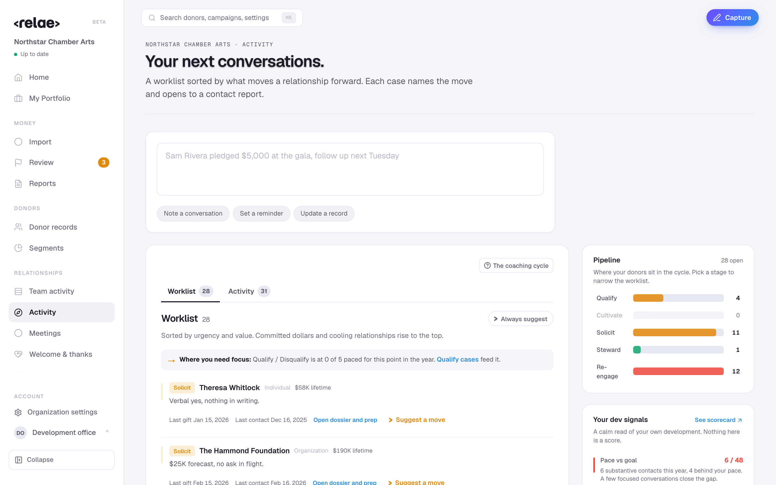
Task: Open The coaching cycle help button
Action: coord(516,266)
